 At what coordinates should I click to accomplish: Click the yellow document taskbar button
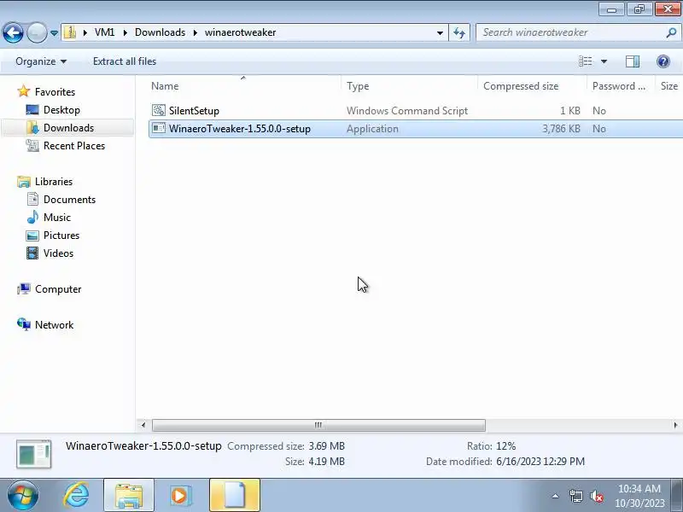click(234, 496)
